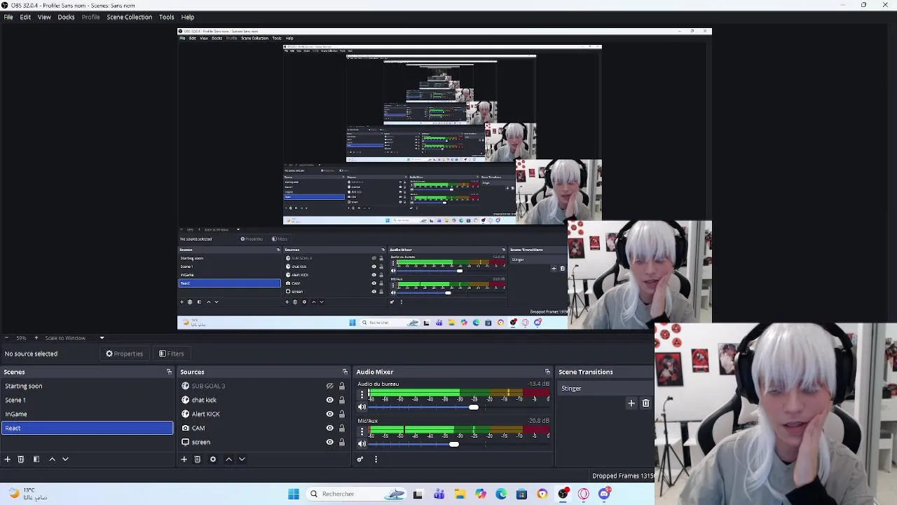
Task: Open scene filters from the Scenes toolbar
Action: click(x=36, y=459)
